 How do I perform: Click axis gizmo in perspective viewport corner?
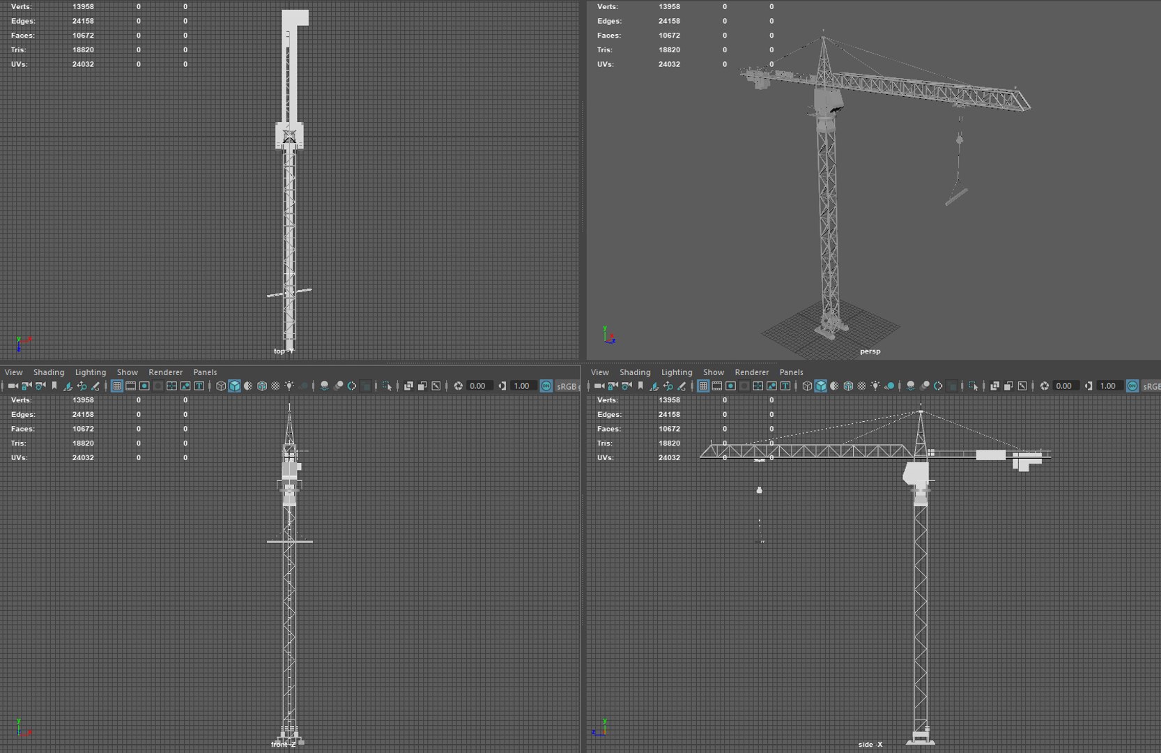pyautogui.click(x=608, y=335)
